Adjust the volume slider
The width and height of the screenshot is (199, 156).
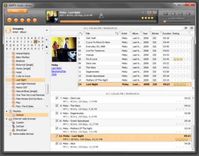pos(177,22)
